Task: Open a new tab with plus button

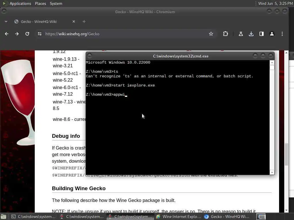Action: pyautogui.click(x=84, y=21)
